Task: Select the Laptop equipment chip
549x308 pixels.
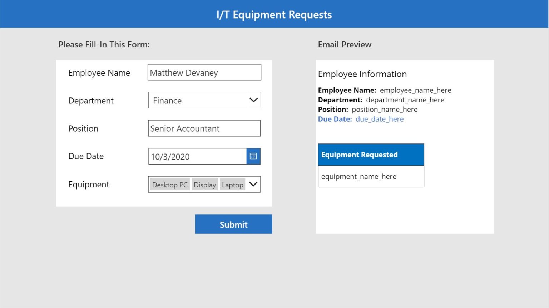Action: pyautogui.click(x=232, y=185)
